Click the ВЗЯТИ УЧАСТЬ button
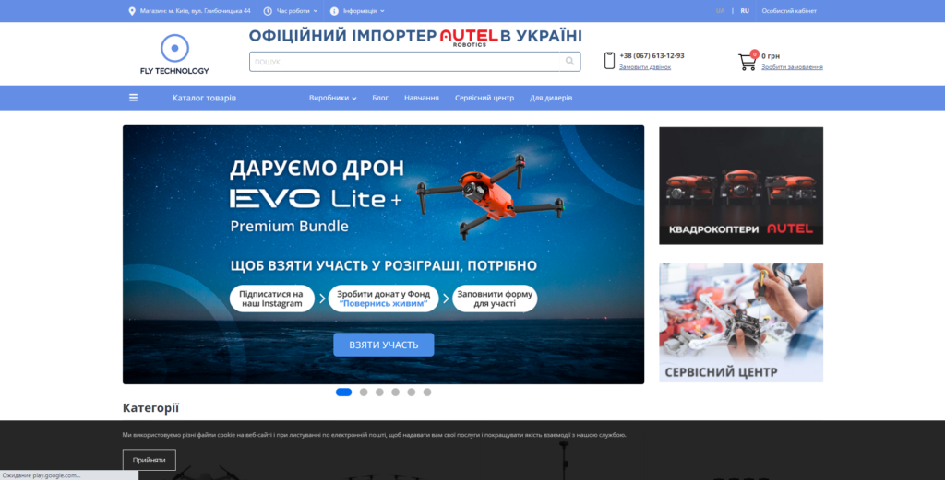The image size is (945, 480). click(x=383, y=345)
